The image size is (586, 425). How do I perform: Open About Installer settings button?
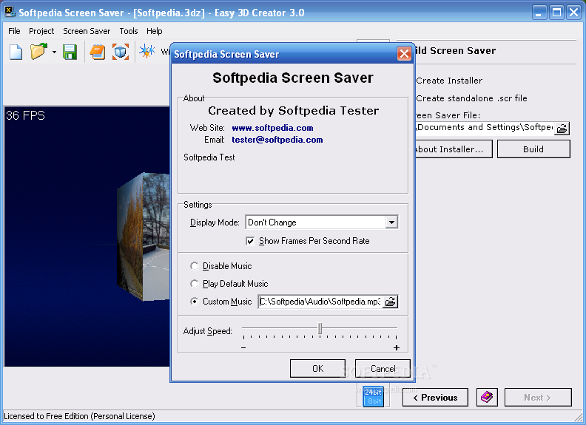pyautogui.click(x=454, y=149)
